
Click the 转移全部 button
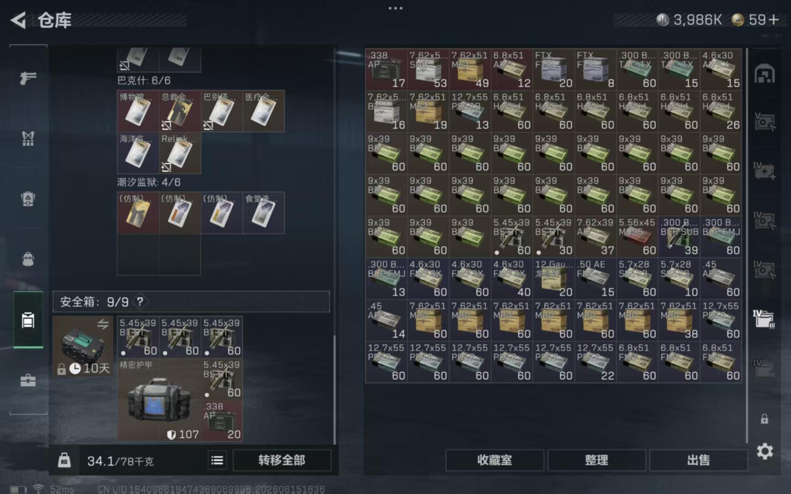282,460
